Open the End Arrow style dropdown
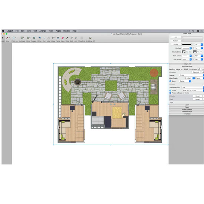 point(187,59)
